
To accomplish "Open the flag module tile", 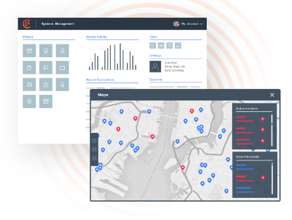I will tap(46, 67).
